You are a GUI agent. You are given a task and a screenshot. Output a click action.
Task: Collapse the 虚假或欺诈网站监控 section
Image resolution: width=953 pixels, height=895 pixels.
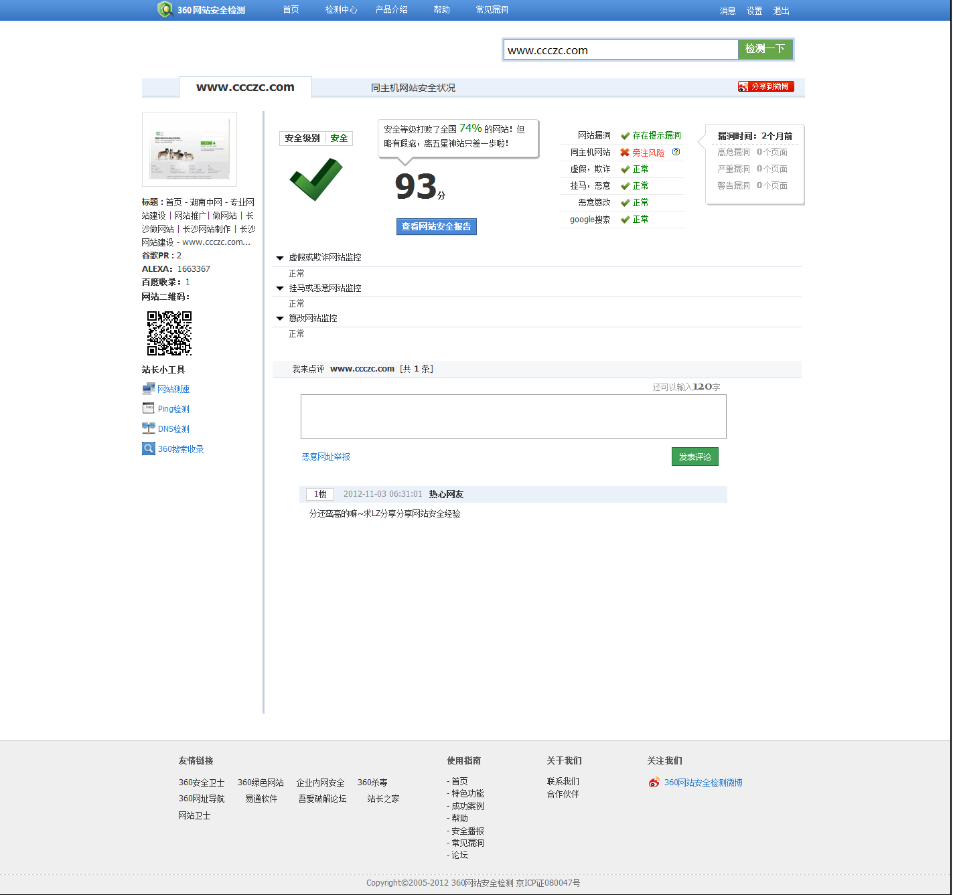(280, 258)
